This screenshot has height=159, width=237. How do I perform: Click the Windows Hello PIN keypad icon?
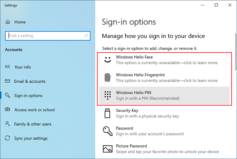[108, 95]
